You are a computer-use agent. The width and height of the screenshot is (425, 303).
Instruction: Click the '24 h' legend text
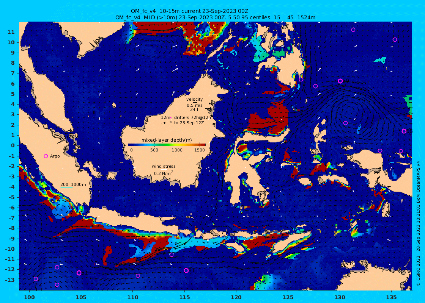tap(195, 109)
